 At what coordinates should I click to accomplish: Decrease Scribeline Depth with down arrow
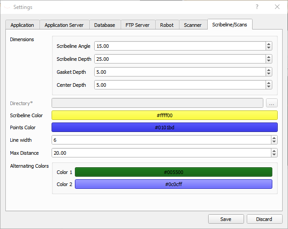click(269, 61)
